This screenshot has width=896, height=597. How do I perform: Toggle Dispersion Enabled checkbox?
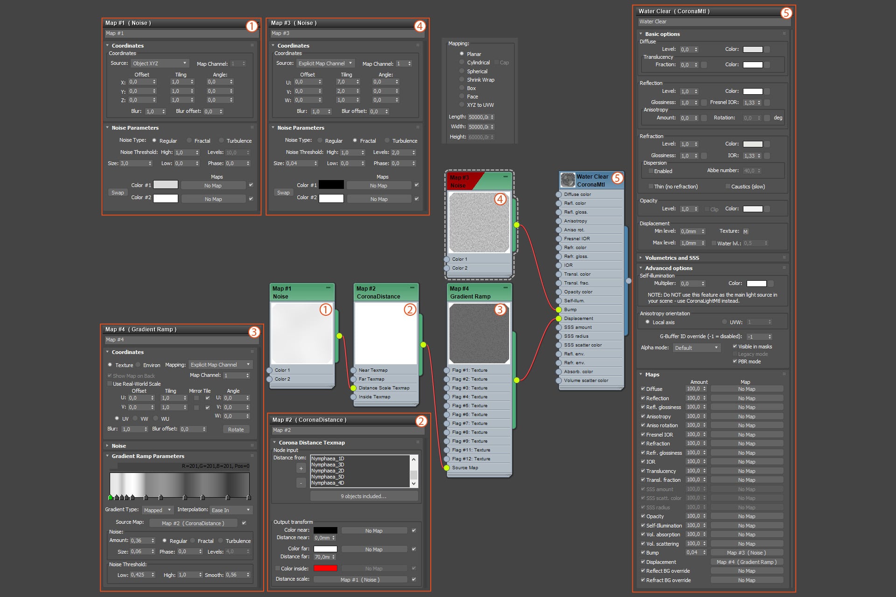coord(651,171)
